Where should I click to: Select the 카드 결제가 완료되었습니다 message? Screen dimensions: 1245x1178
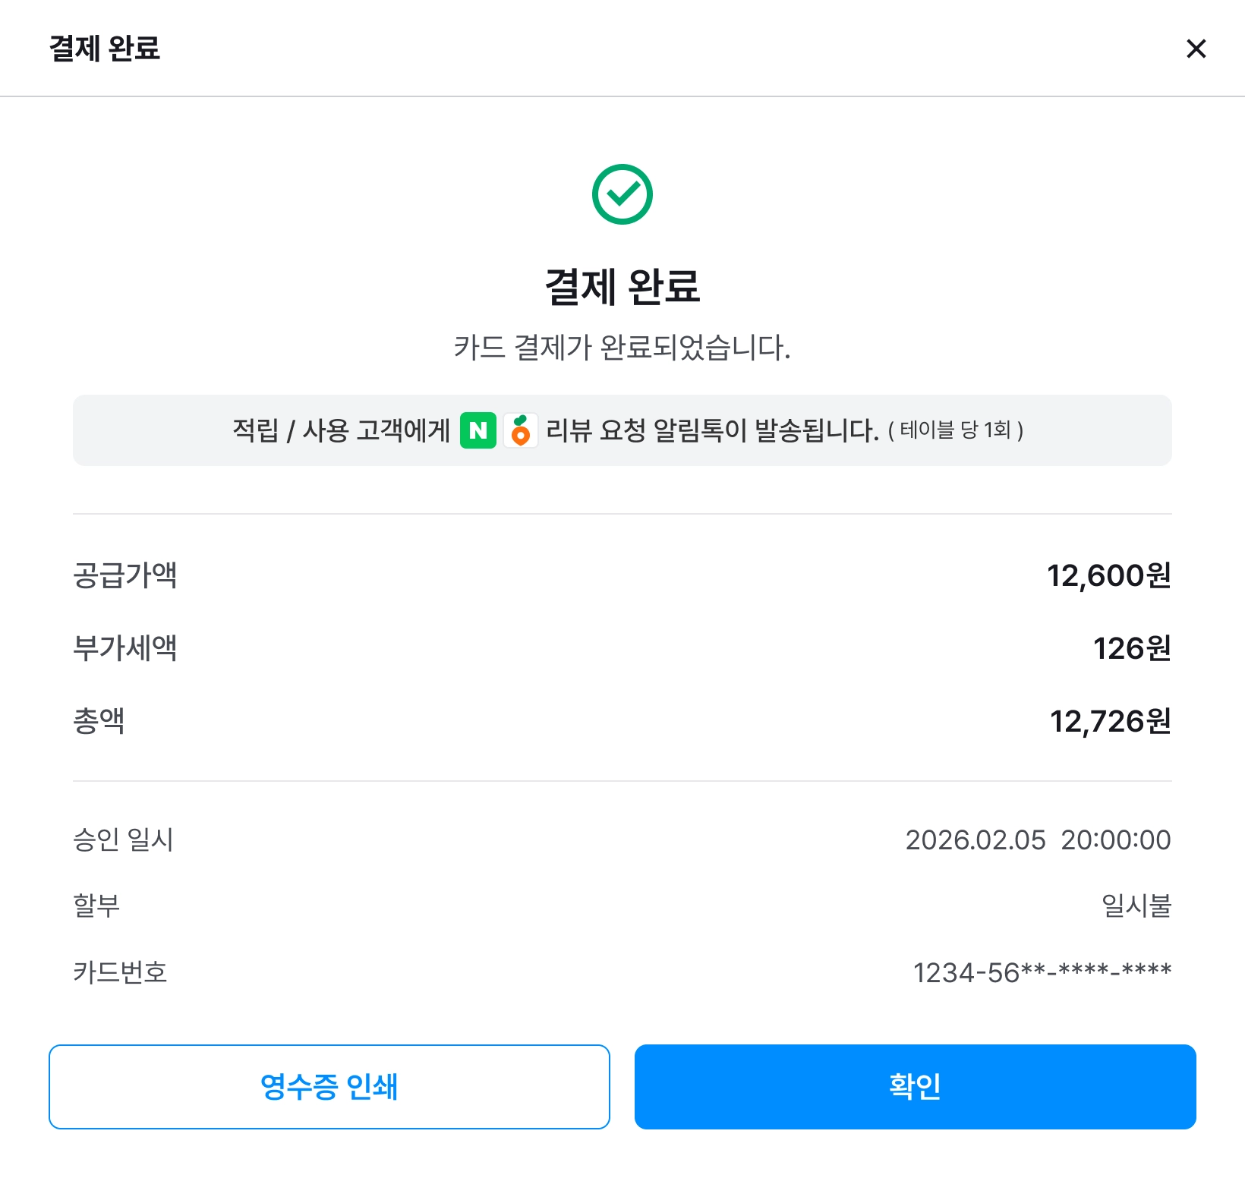(x=622, y=348)
